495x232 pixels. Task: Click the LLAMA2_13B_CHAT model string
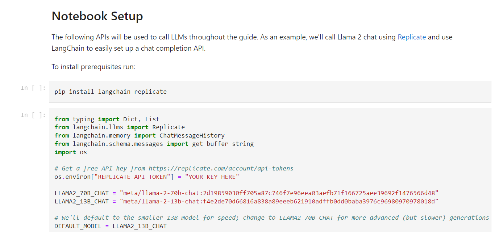(x=279, y=201)
